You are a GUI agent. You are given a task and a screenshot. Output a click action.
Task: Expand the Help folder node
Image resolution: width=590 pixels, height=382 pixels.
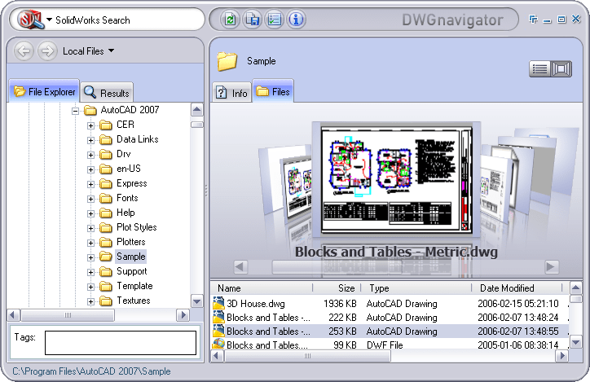(x=90, y=213)
